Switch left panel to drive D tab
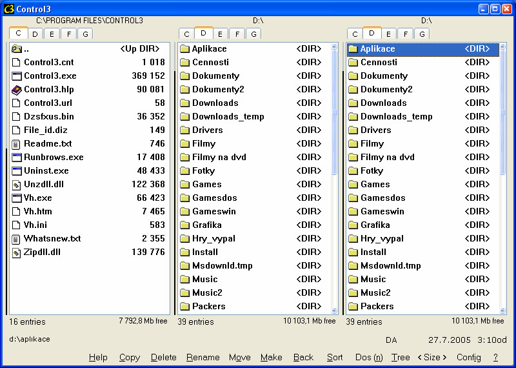The width and height of the screenshot is (516, 368). click(x=35, y=34)
